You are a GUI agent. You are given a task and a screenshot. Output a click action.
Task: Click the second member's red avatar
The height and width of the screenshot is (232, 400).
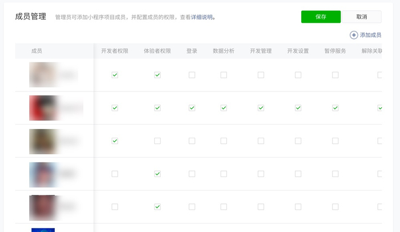(x=42, y=108)
